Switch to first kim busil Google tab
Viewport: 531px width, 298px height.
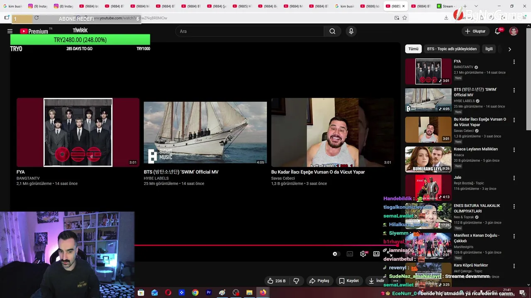tap(12, 6)
